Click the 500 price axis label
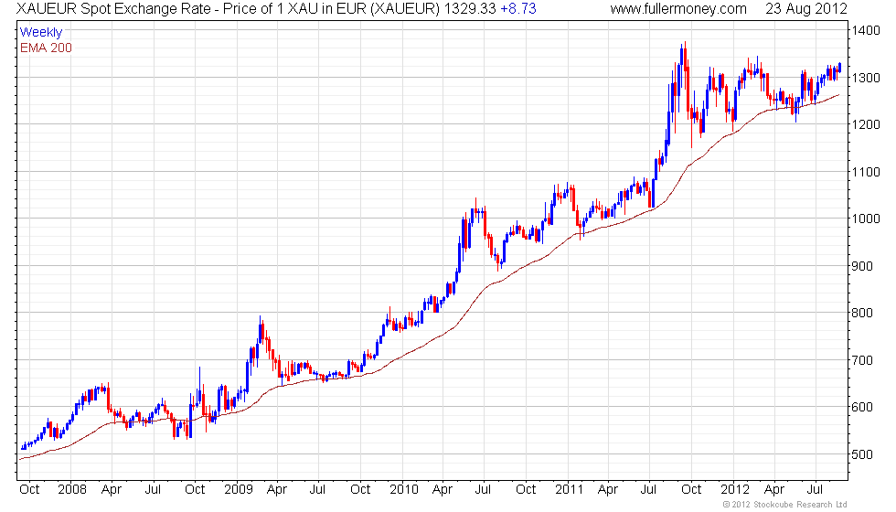896x512 pixels. (x=862, y=455)
